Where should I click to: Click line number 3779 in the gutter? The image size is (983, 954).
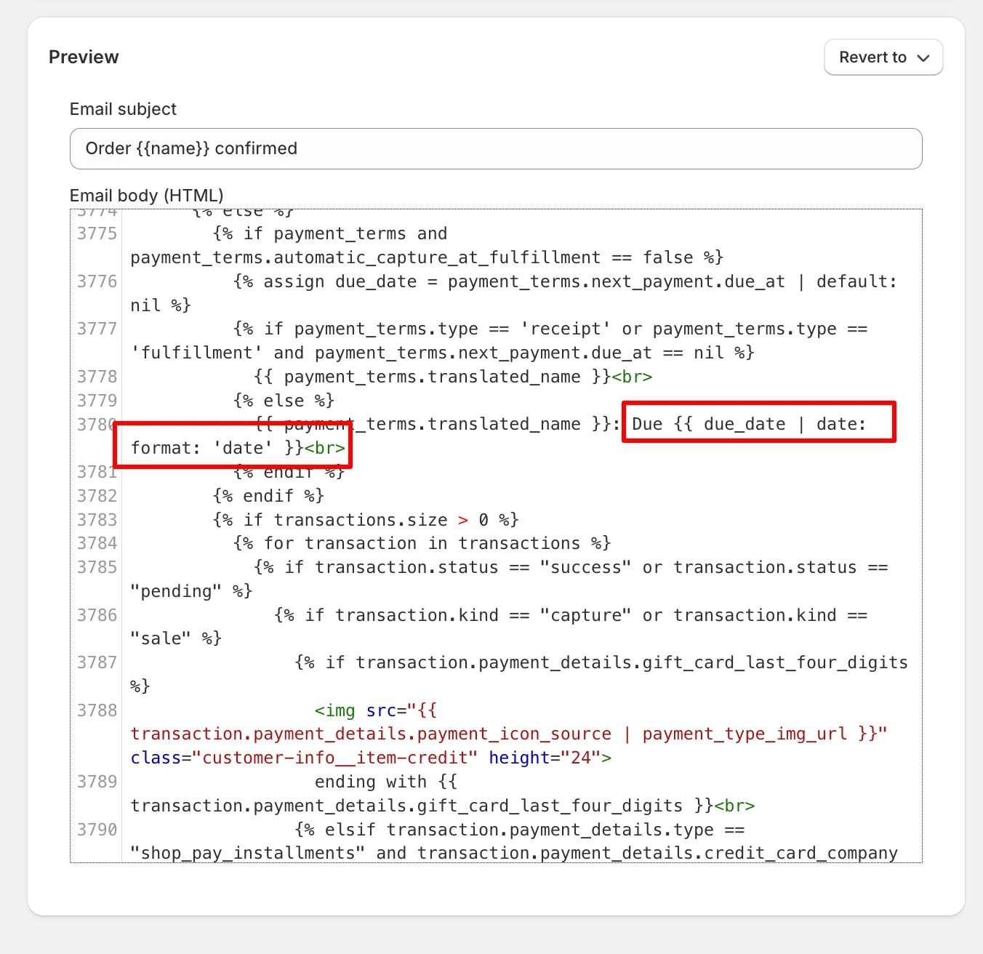(97, 401)
